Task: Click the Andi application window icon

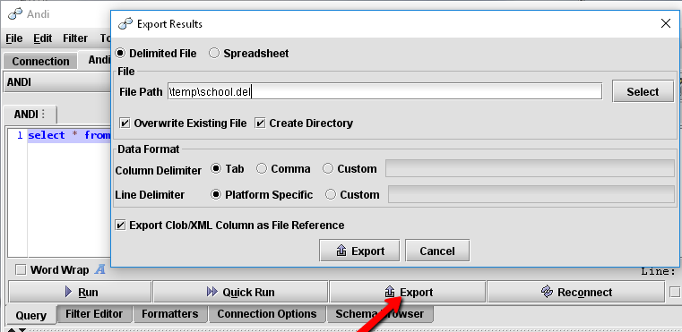Action: (x=15, y=14)
